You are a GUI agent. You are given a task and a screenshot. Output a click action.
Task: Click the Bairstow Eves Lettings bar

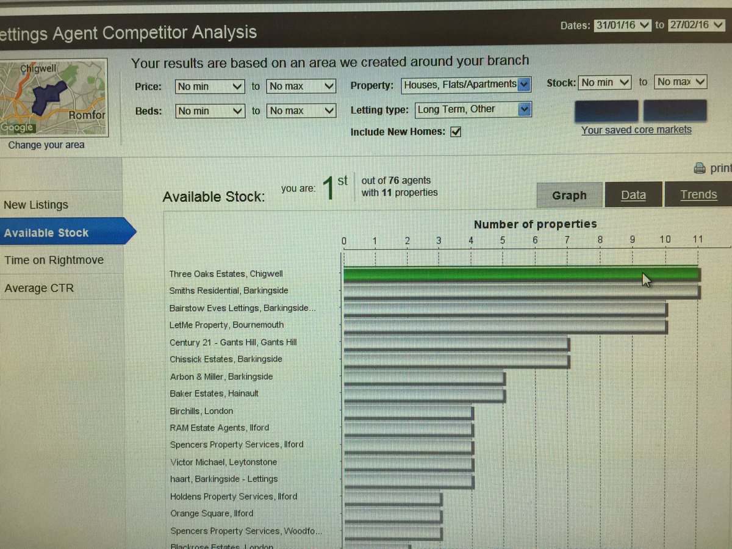506,309
